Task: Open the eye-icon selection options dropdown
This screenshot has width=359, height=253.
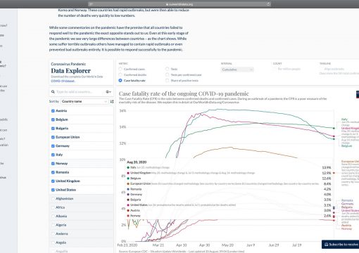Action: point(108,92)
